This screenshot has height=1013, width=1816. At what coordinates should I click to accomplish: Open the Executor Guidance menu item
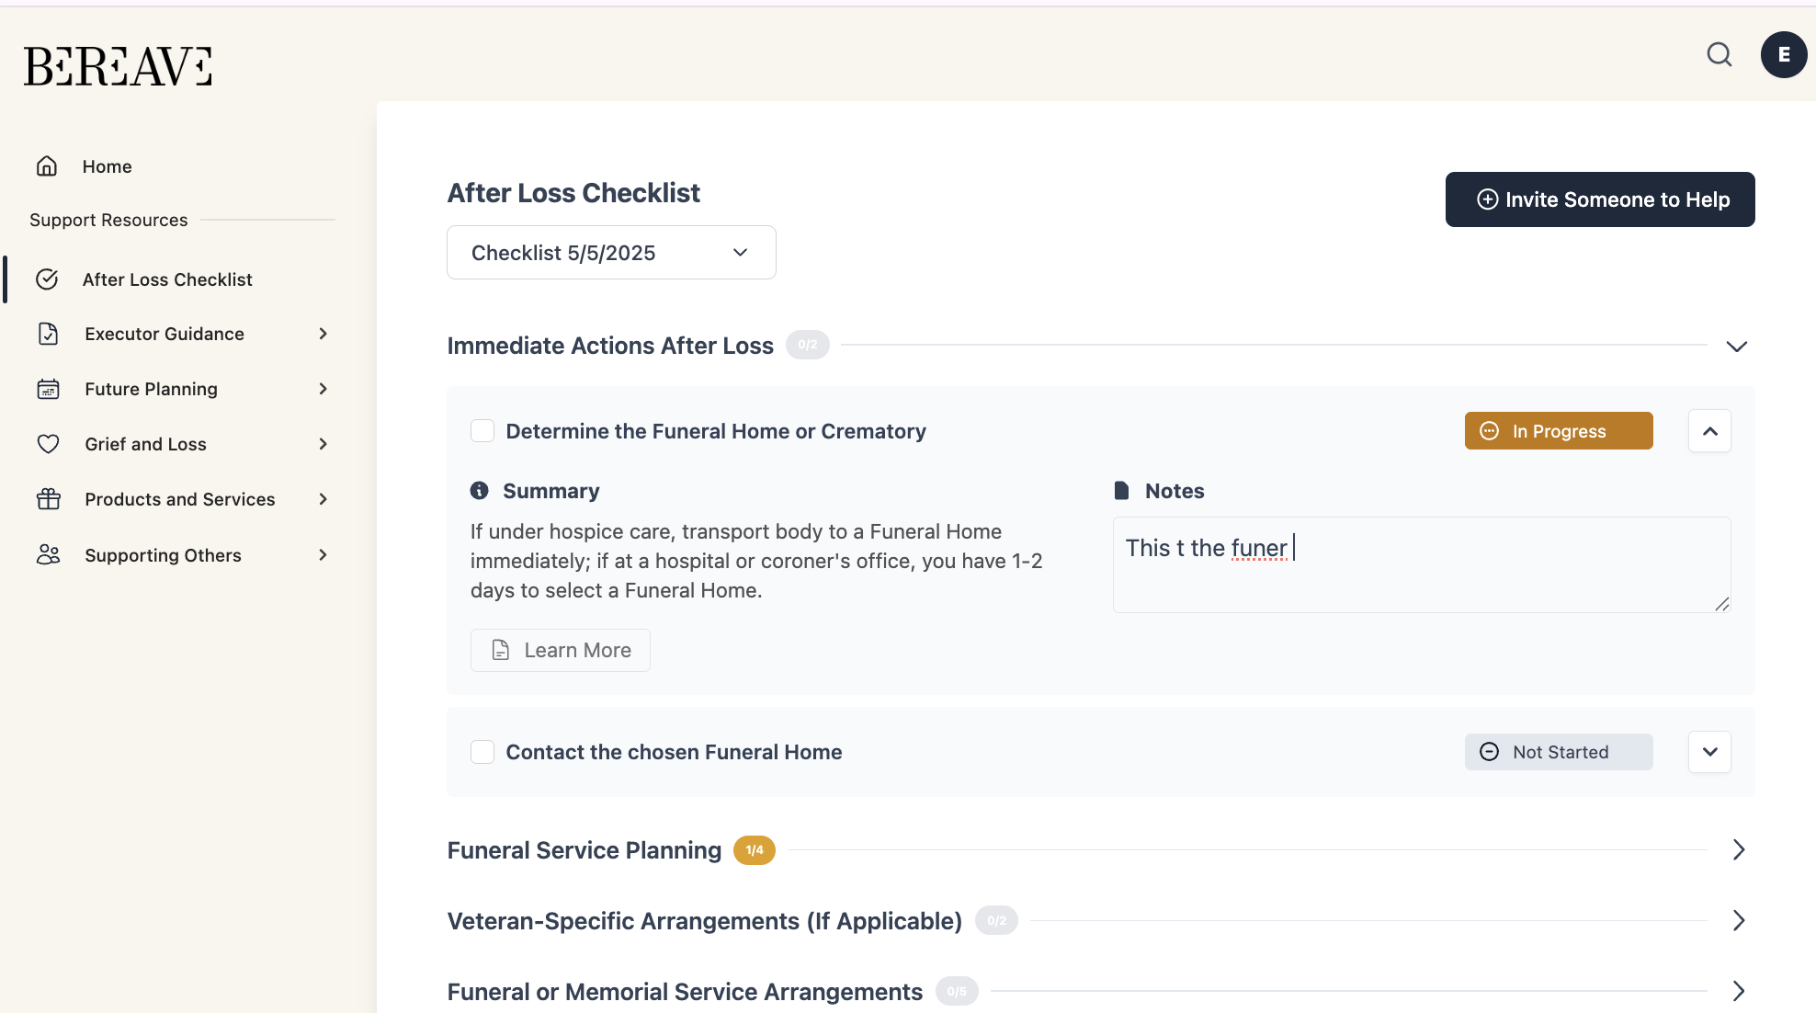click(x=165, y=334)
